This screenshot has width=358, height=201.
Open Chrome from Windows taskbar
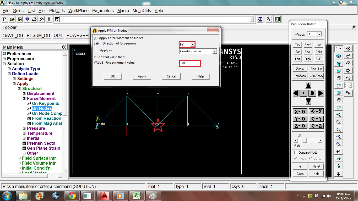pos(72,196)
